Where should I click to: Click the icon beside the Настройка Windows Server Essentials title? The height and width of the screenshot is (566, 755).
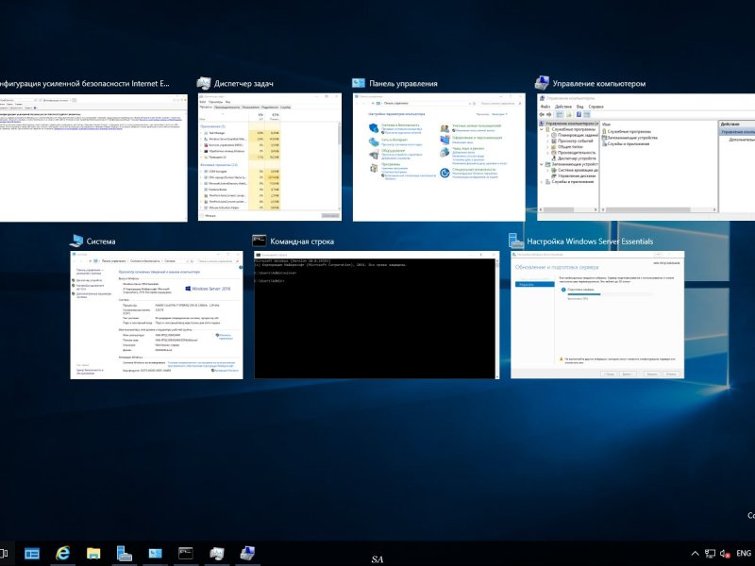coord(515,241)
